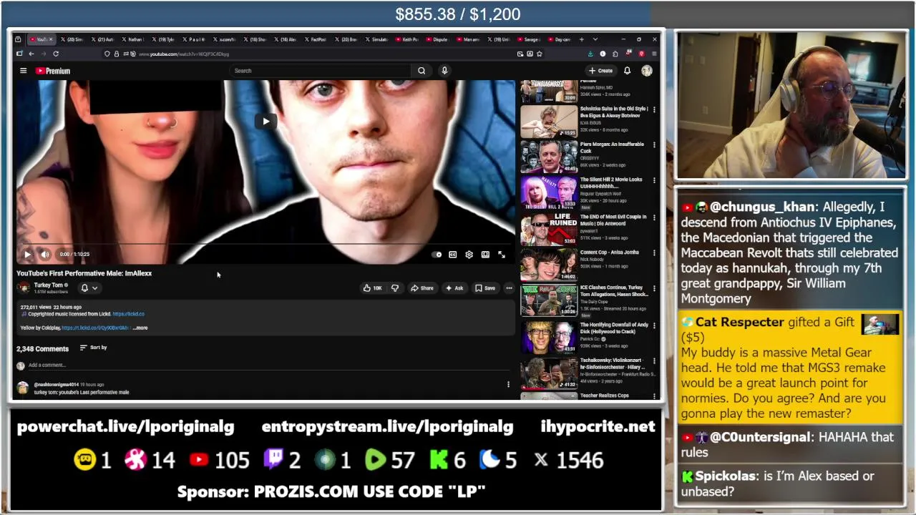Open the Turkey Tom channel name link

[x=49, y=285]
